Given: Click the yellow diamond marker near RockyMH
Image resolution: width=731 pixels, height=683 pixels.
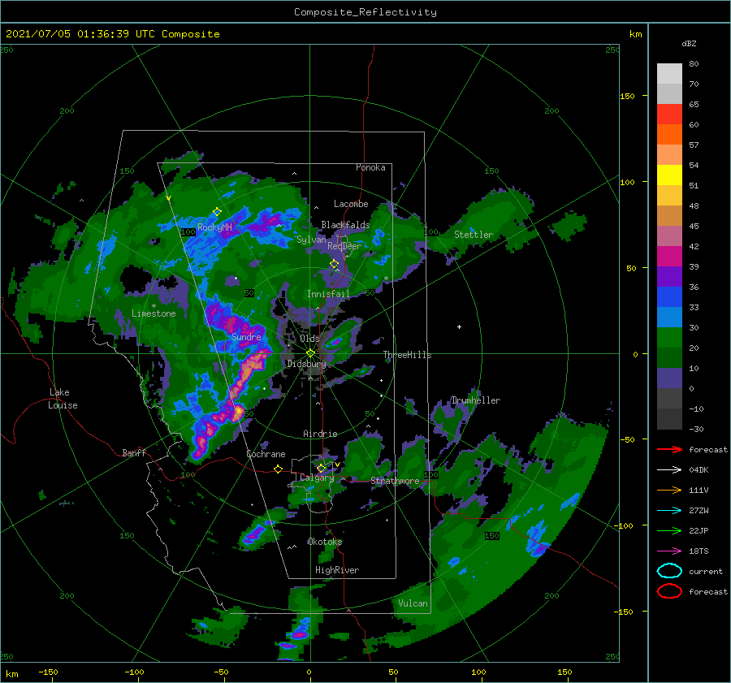Looking at the screenshot, I should pyautogui.click(x=217, y=212).
